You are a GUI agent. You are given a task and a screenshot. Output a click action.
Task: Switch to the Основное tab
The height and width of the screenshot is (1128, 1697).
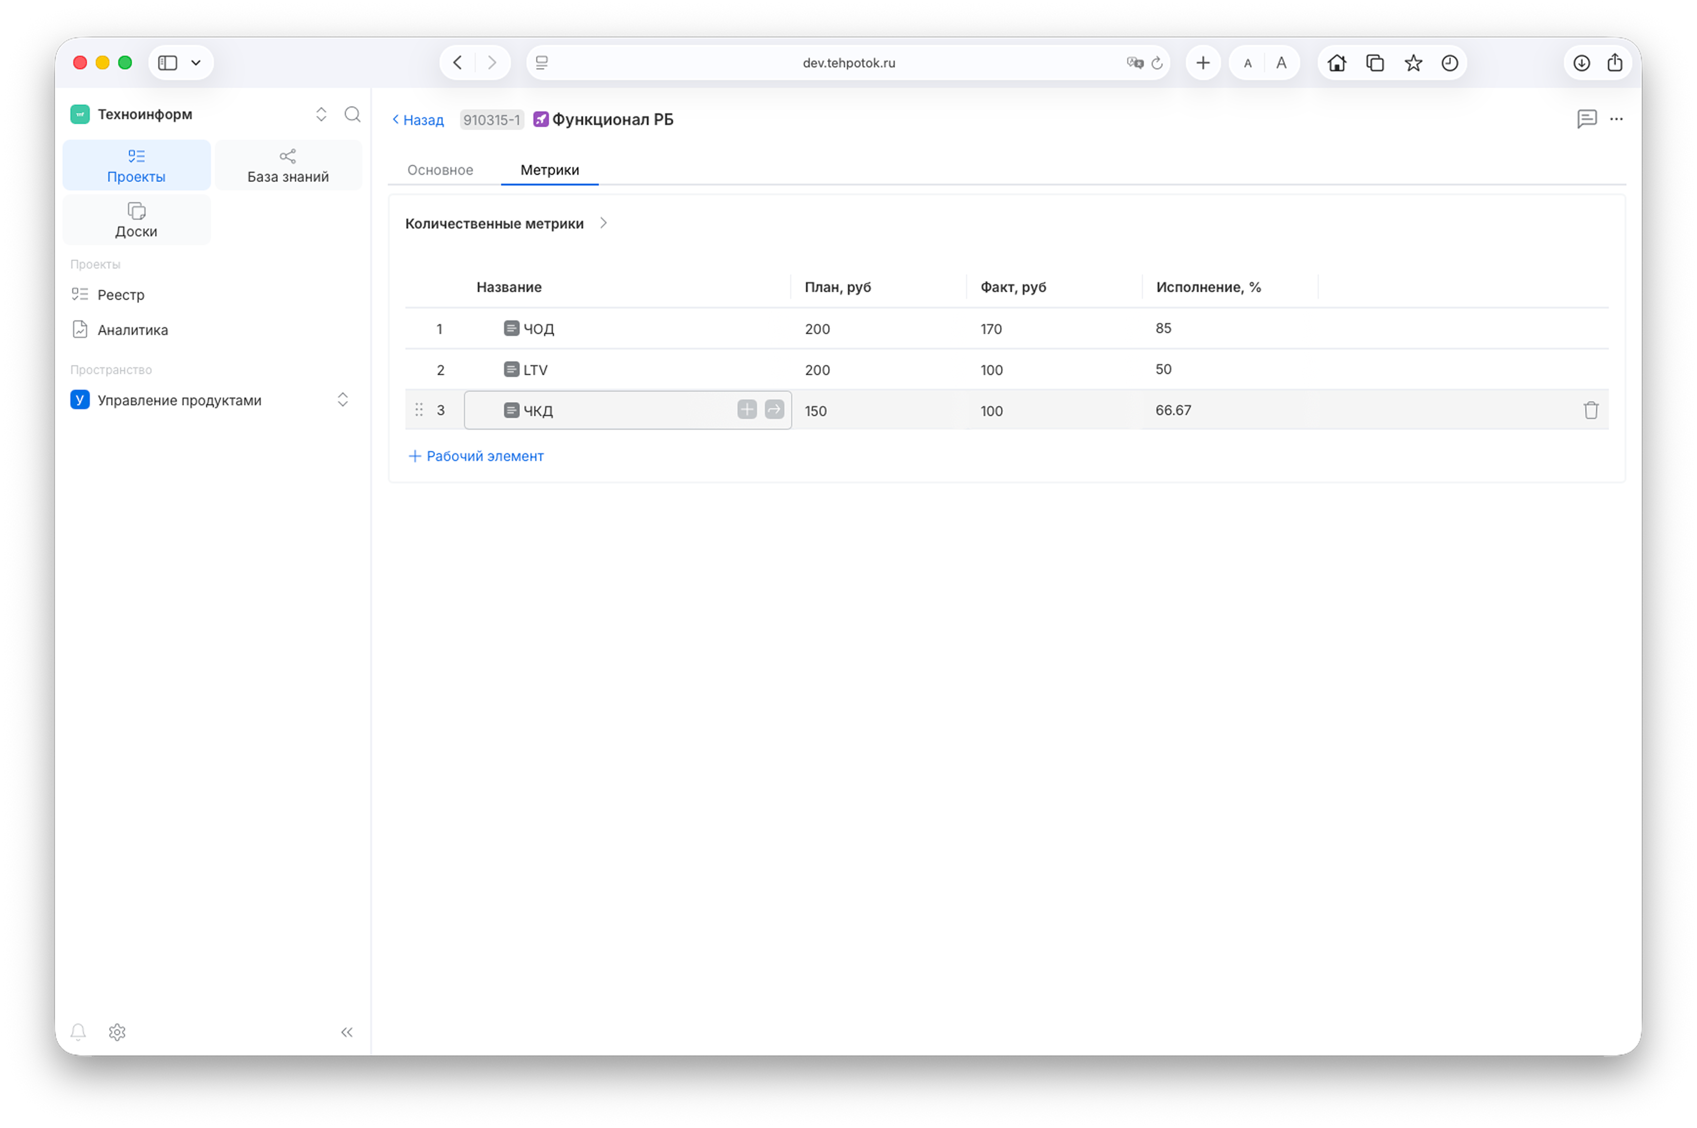440,170
